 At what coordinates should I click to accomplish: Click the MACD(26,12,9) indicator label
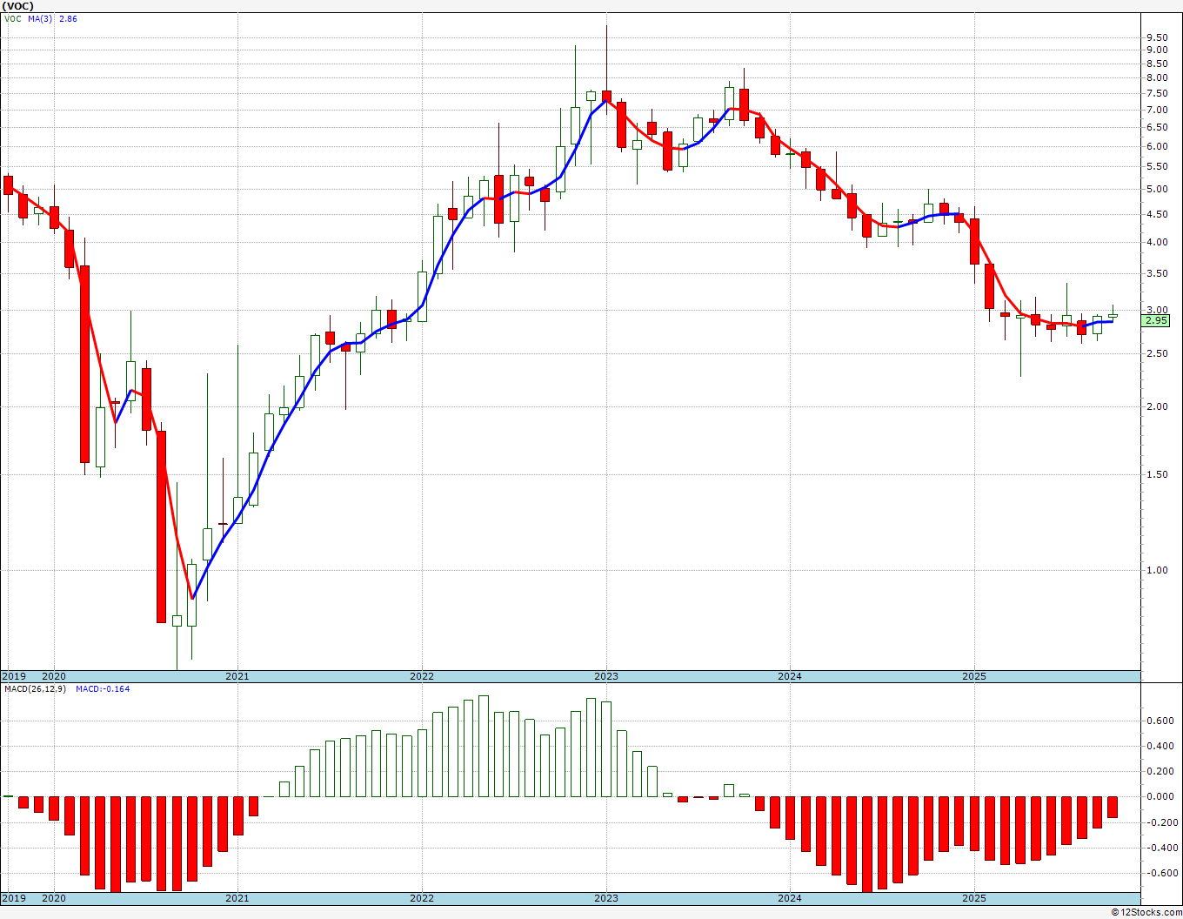point(36,689)
